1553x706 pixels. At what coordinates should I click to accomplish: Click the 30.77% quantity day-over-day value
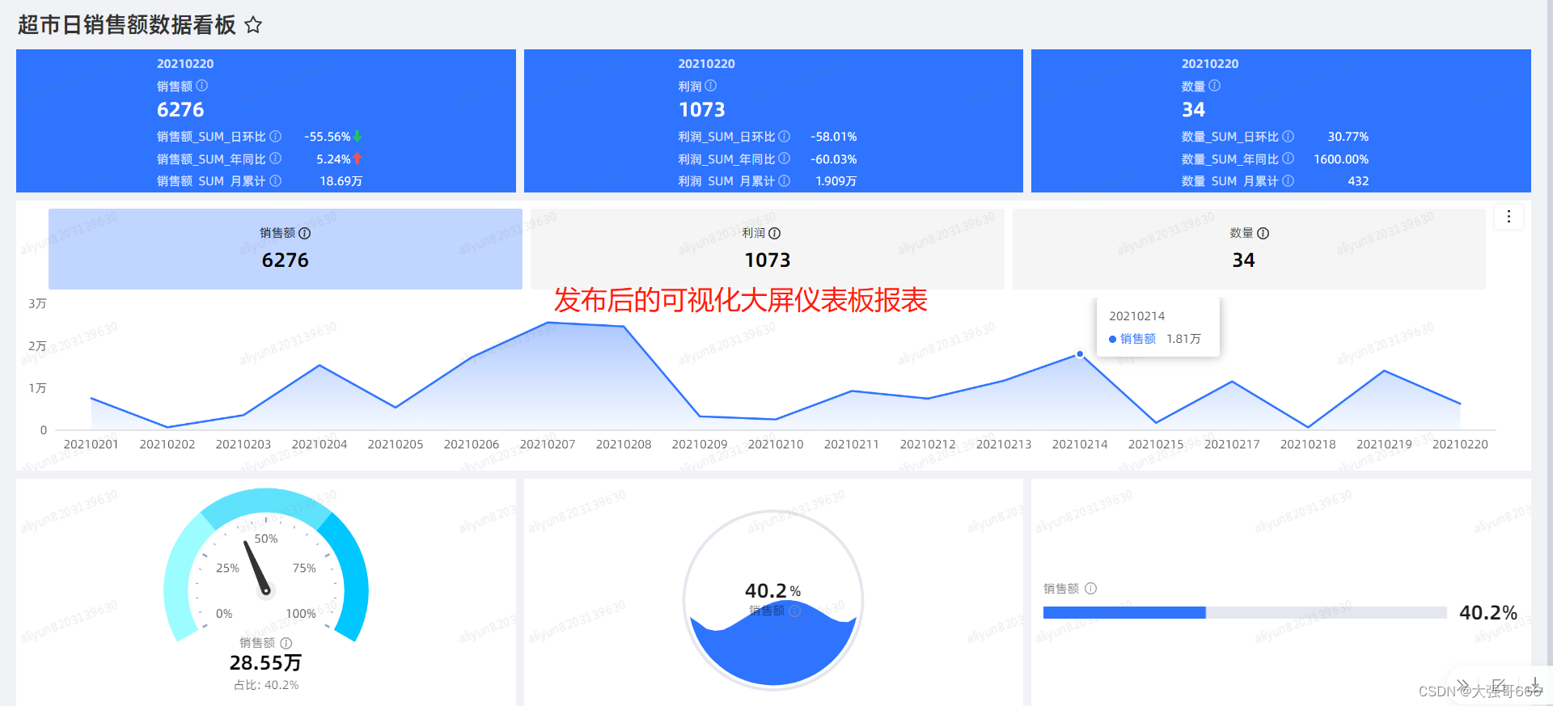coord(1348,137)
